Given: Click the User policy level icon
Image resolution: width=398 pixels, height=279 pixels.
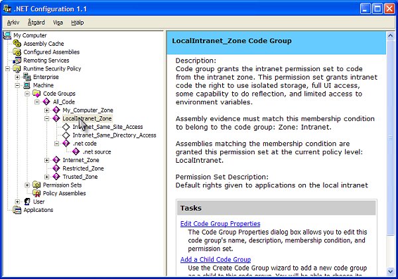Looking at the screenshot, I should (x=27, y=202).
